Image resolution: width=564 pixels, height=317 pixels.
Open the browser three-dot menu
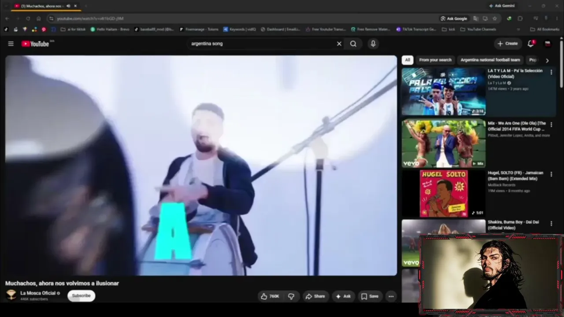[x=557, y=18]
